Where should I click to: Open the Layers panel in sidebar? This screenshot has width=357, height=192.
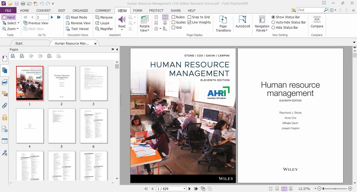coord(4,82)
